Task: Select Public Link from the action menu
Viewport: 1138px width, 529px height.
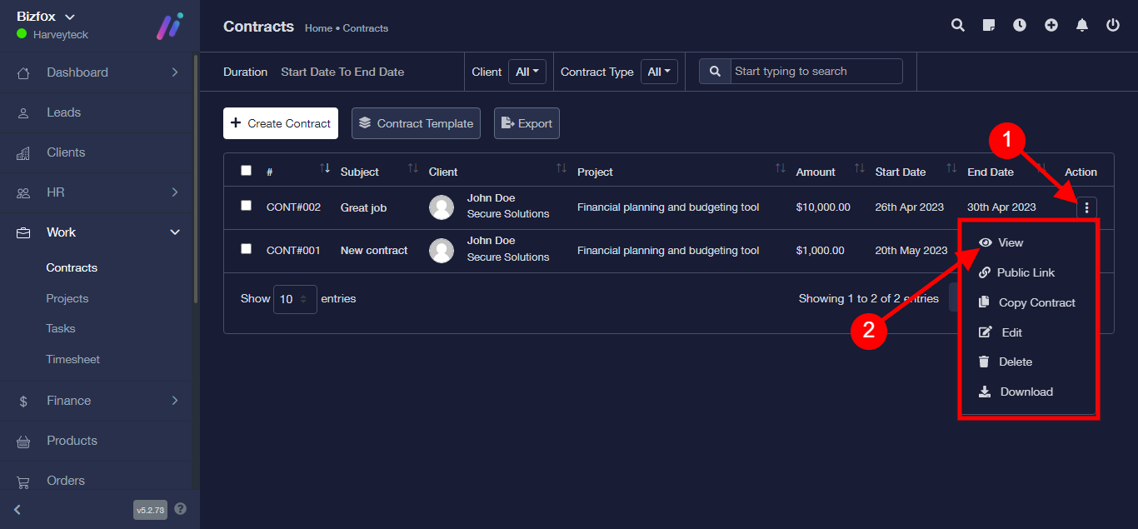Action: (x=1026, y=273)
